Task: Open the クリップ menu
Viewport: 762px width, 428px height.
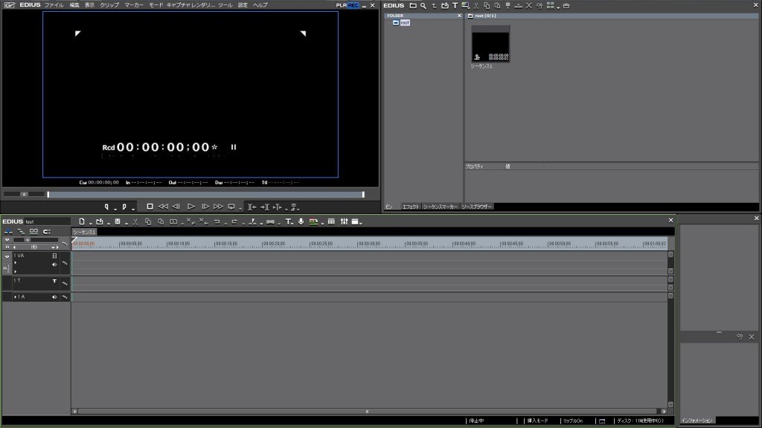Action: tap(109, 5)
